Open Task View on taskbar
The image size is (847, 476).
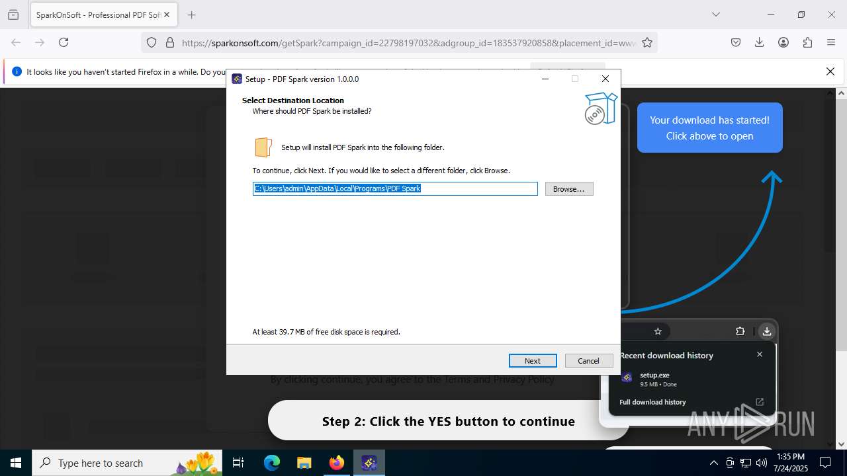point(239,463)
